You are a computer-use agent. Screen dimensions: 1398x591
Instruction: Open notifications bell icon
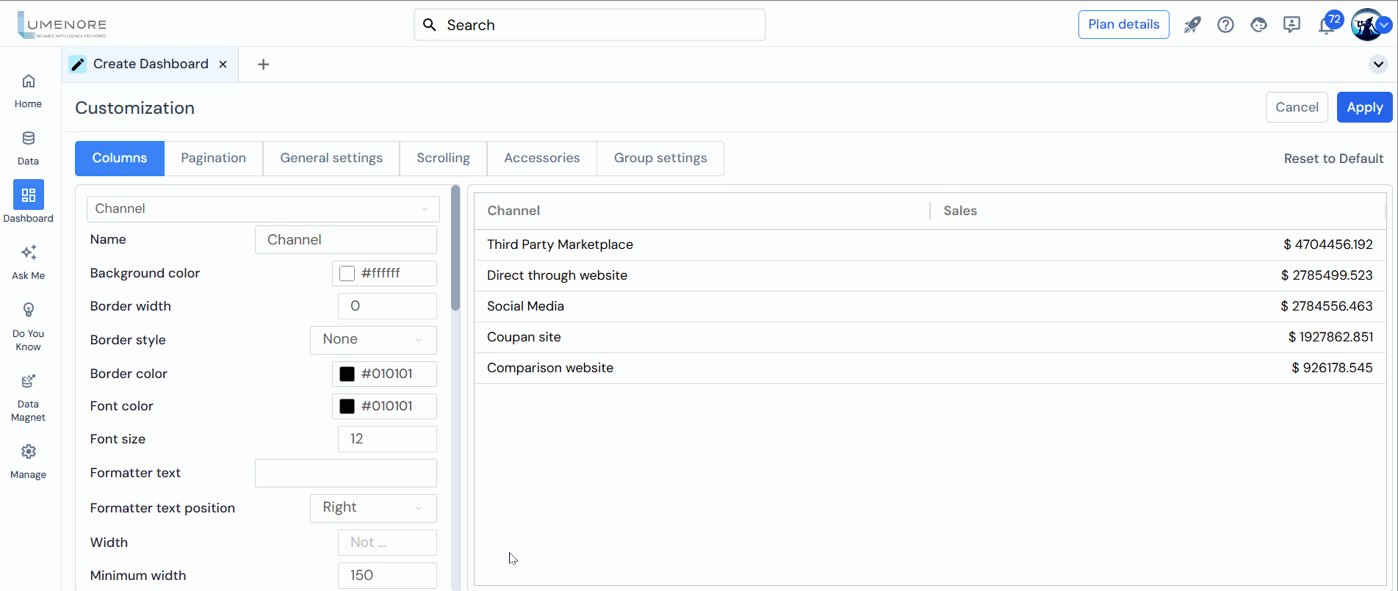tap(1325, 26)
